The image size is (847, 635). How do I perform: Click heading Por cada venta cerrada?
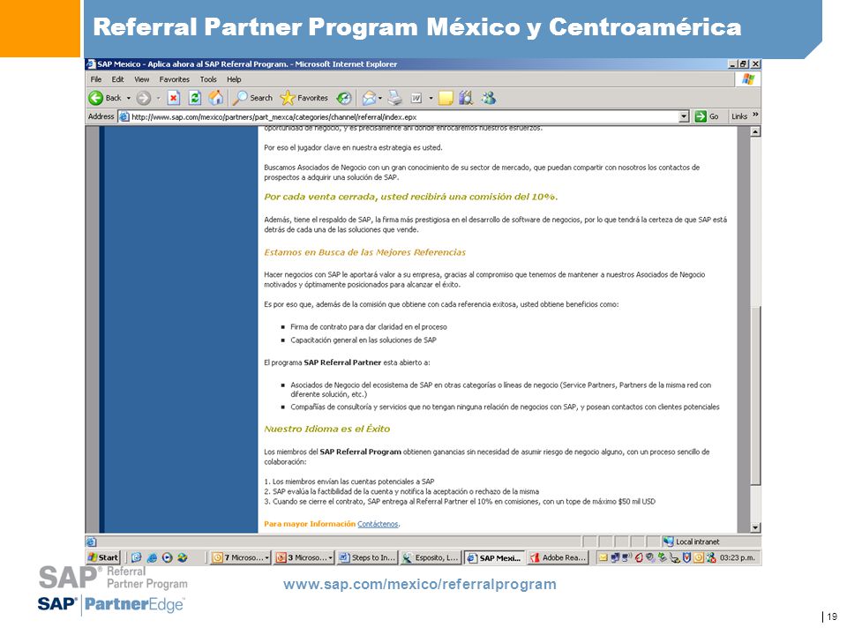[x=410, y=197]
